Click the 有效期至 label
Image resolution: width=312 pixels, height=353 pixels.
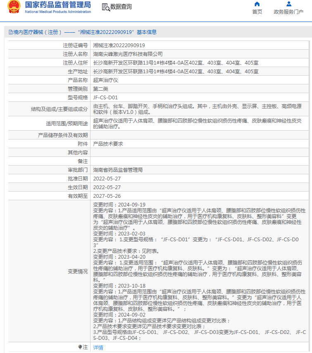point(78,196)
